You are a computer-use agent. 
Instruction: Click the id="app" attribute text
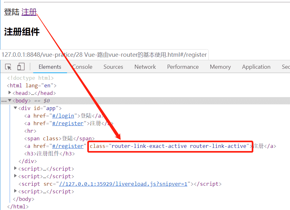coord(46,108)
